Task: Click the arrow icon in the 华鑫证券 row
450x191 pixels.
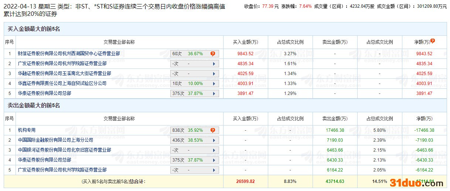Action: 214,84
